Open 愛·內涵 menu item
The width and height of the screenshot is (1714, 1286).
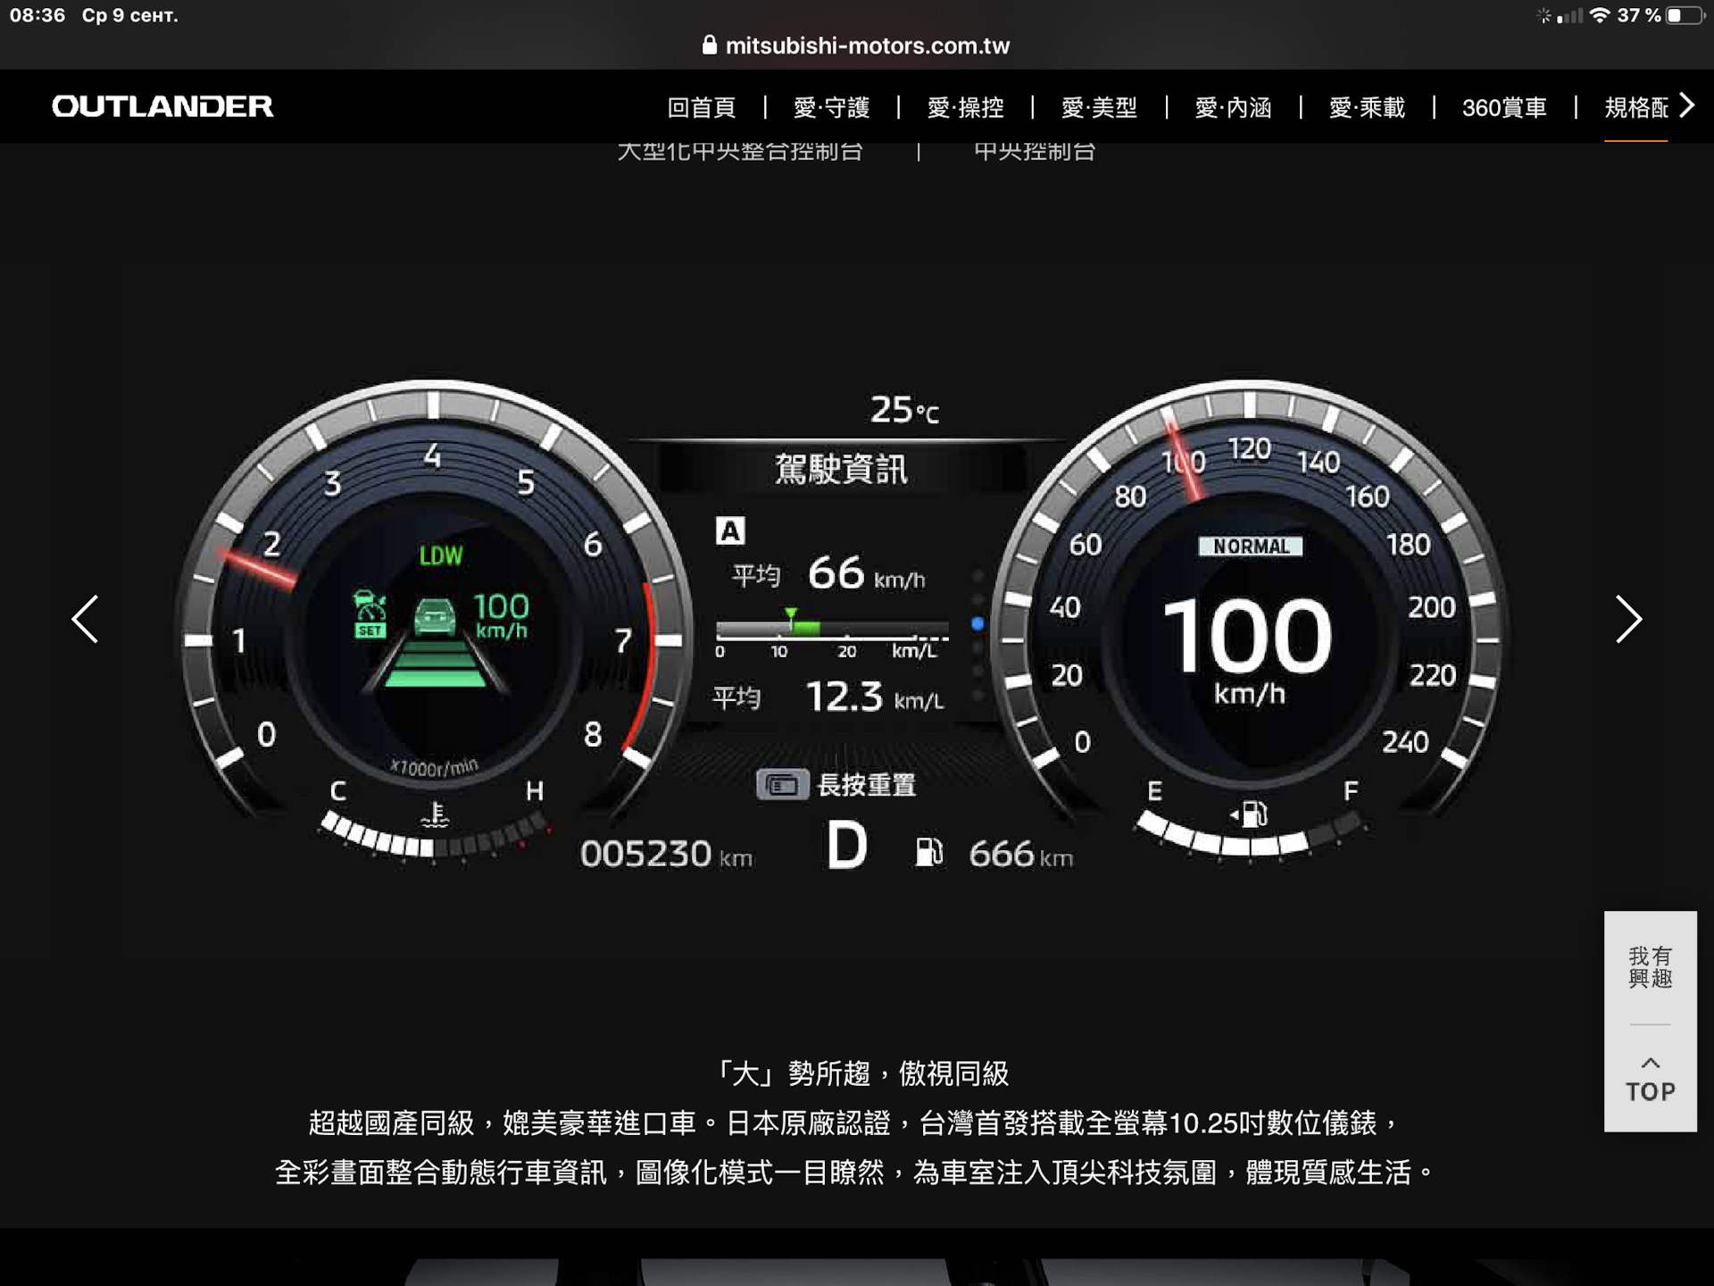click(x=1233, y=108)
